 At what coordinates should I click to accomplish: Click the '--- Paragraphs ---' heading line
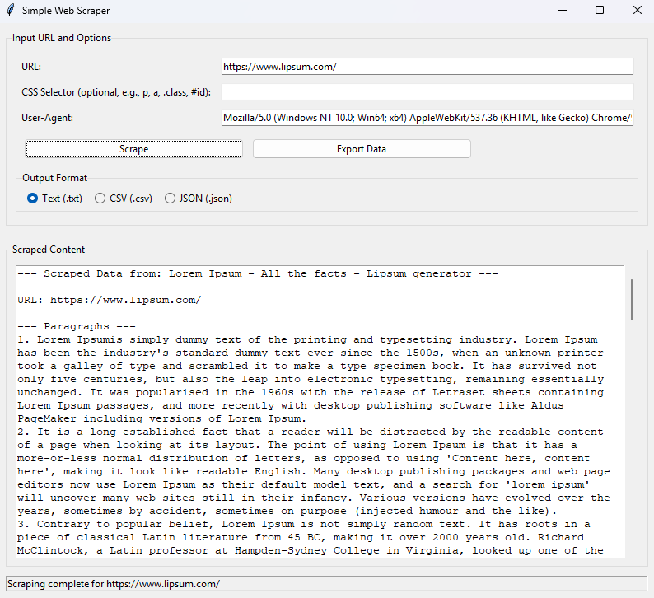pyautogui.click(x=77, y=326)
